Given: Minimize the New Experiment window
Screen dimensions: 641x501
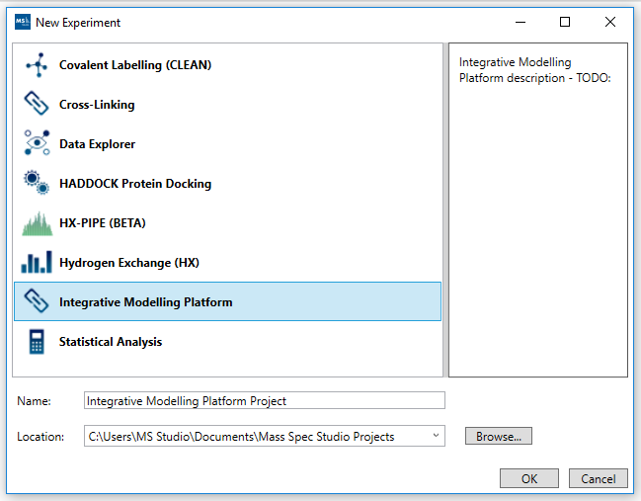Looking at the screenshot, I should pos(521,22).
